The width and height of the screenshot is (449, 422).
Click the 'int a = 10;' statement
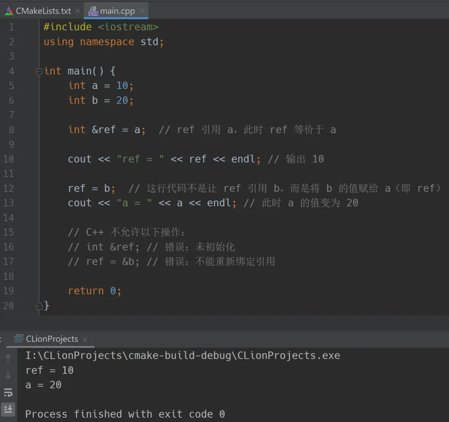pyautogui.click(x=101, y=85)
